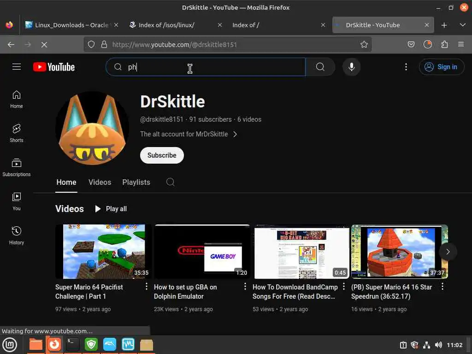Open options for Super Mario 64 Pacifist video
The image size is (472, 354).
[x=146, y=287]
